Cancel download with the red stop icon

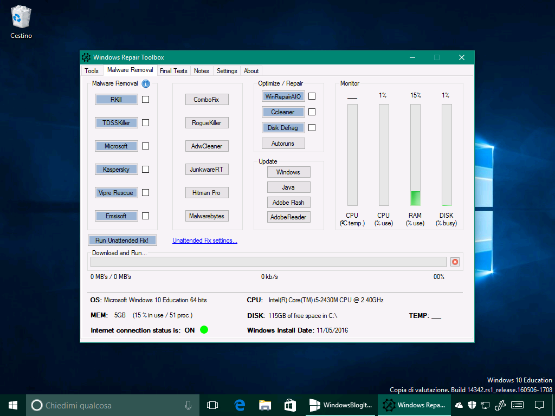tap(455, 262)
